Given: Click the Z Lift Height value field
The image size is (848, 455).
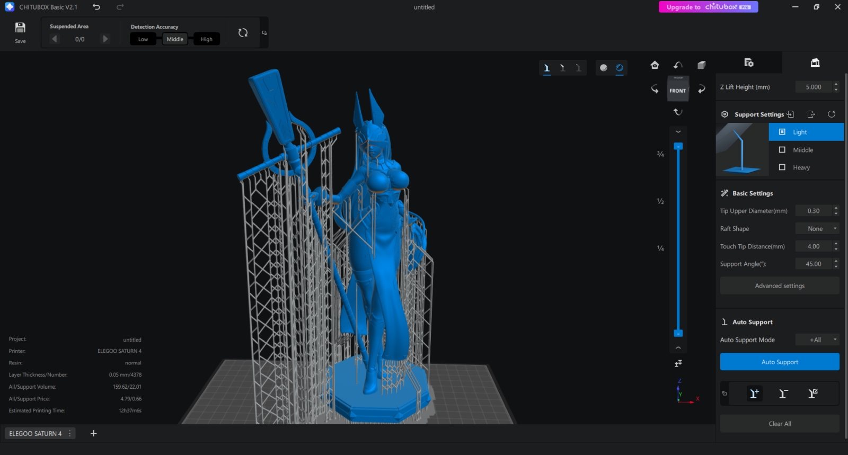Looking at the screenshot, I should [x=814, y=87].
